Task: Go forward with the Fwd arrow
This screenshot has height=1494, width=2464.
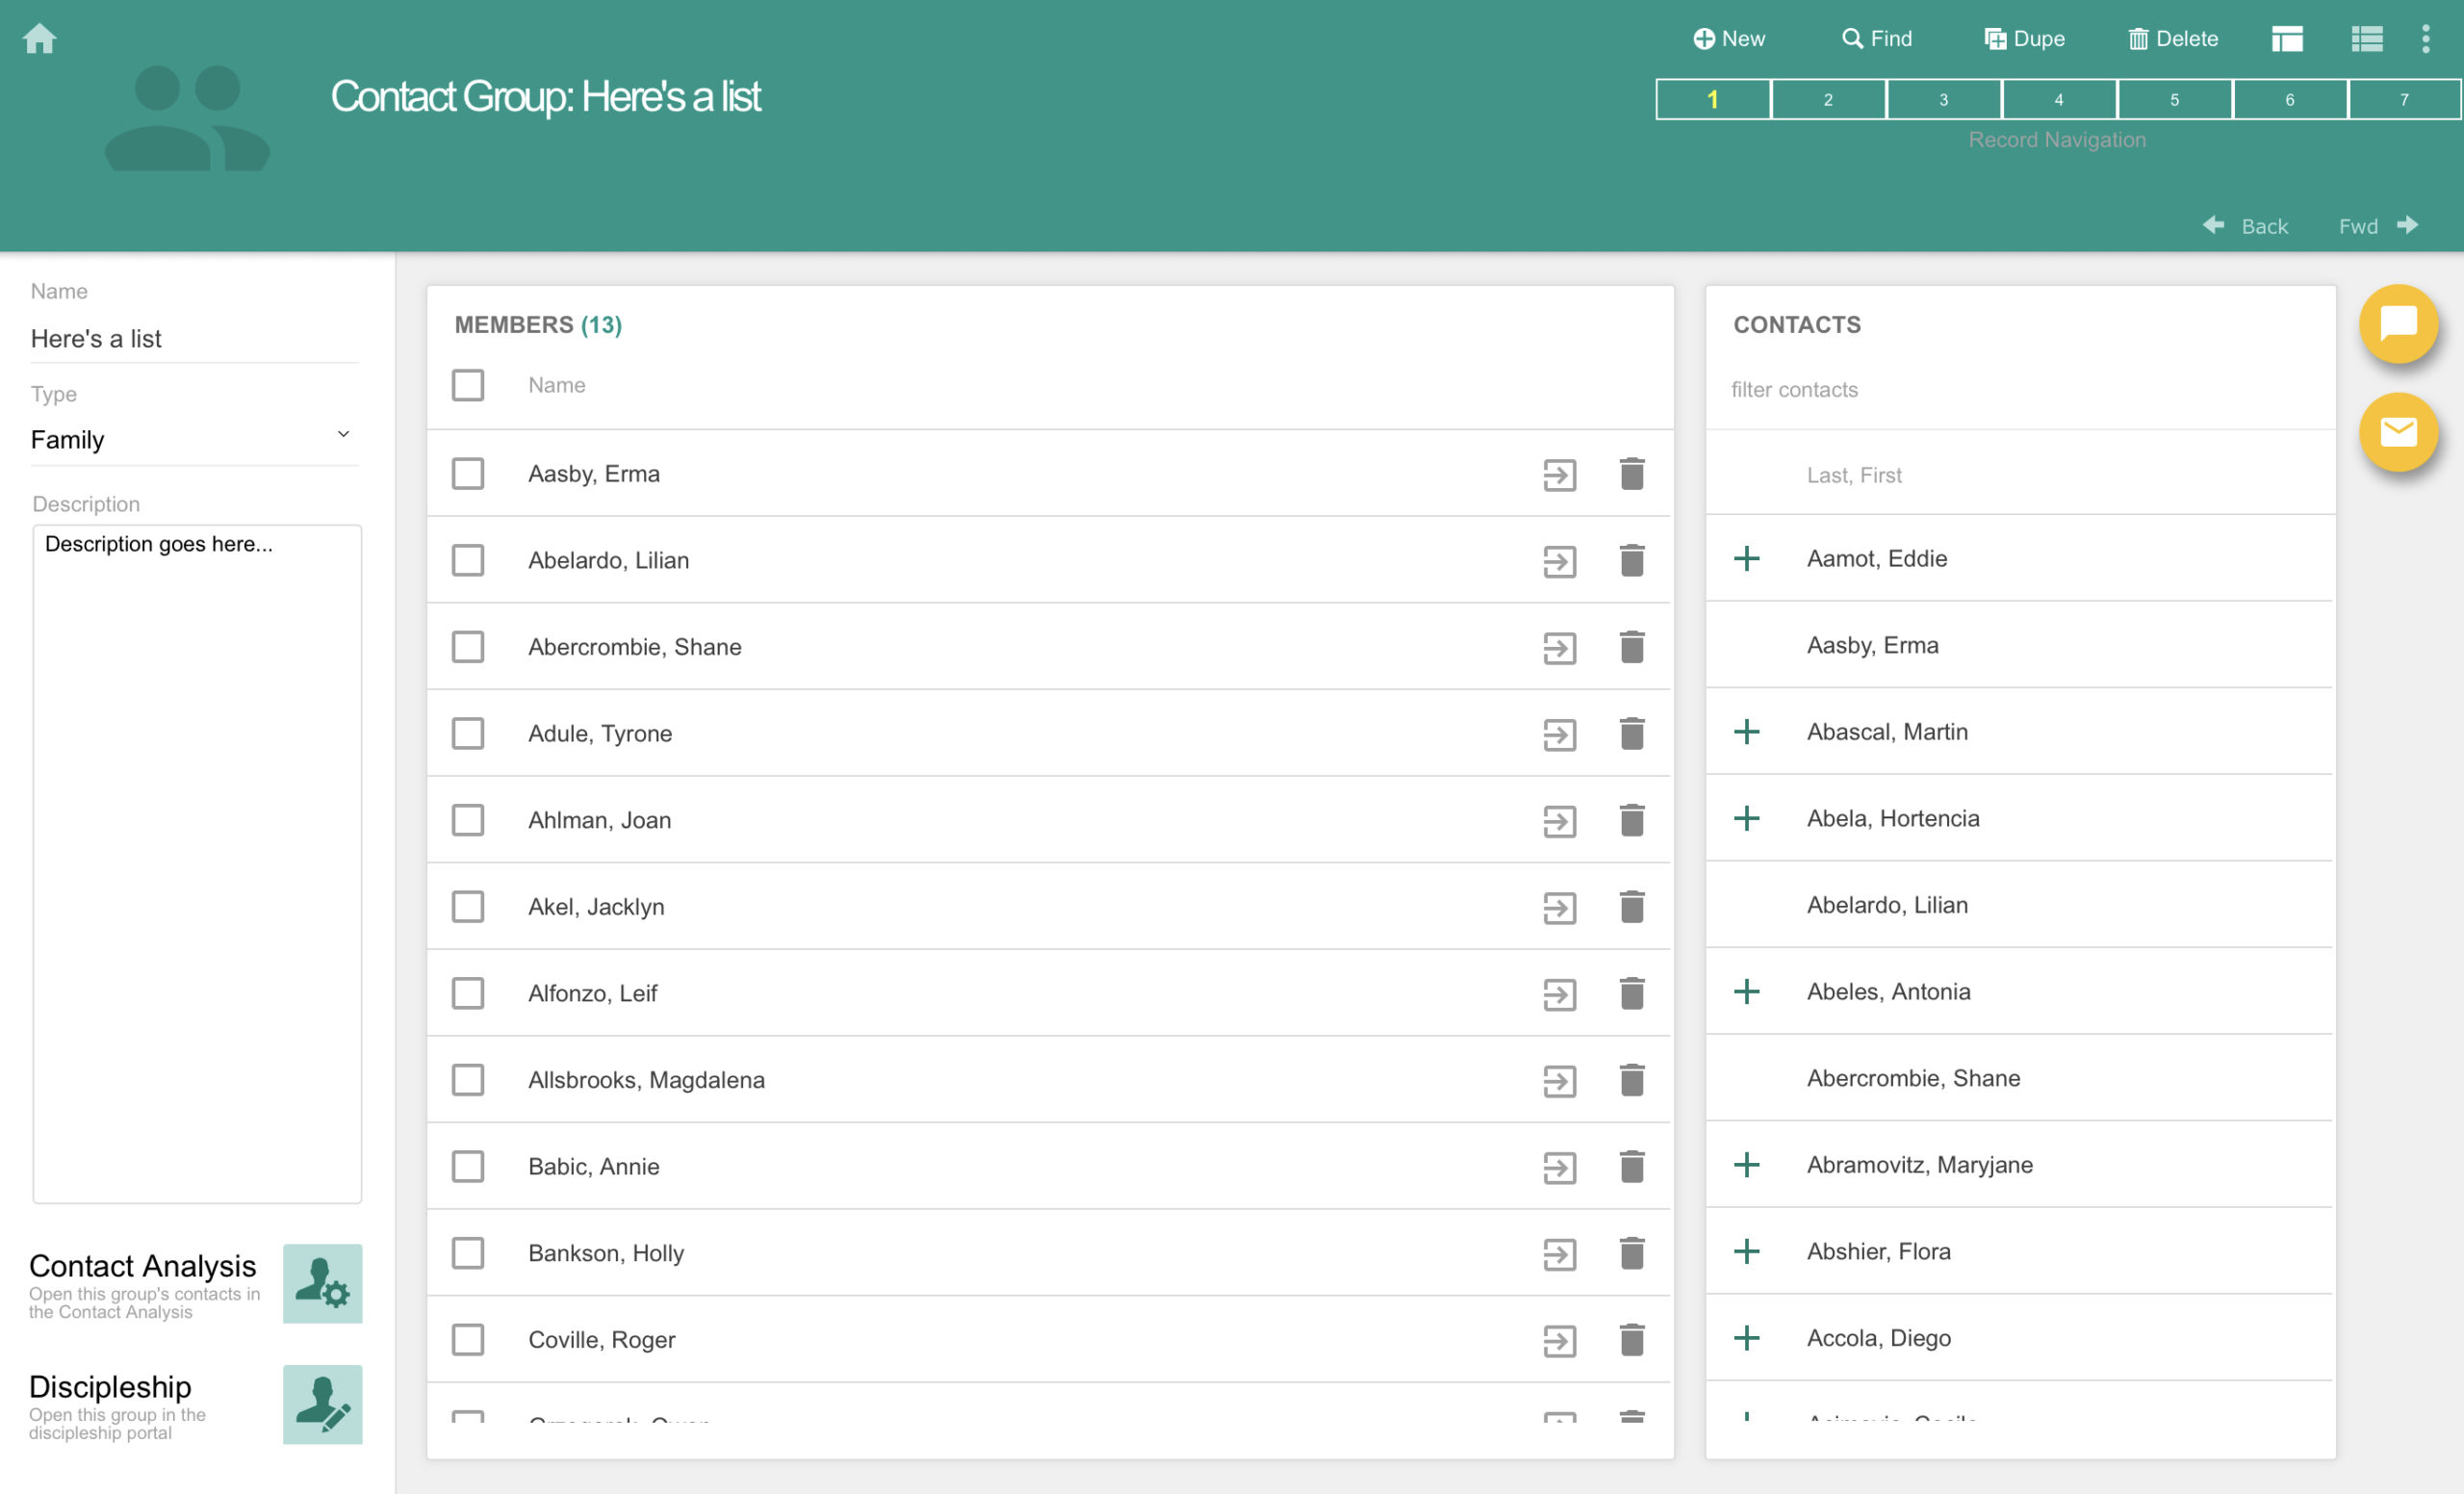Action: (2378, 226)
